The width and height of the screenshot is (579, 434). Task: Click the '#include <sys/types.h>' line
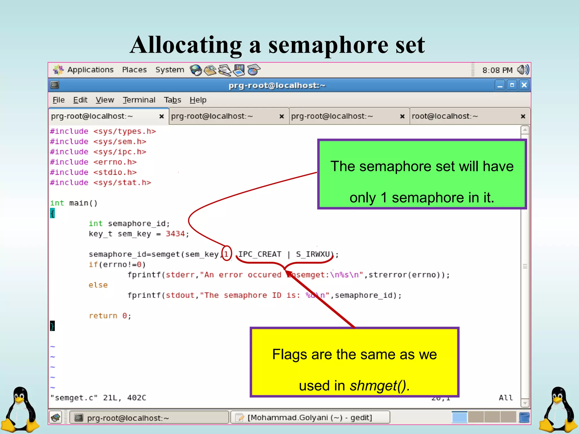(103, 131)
